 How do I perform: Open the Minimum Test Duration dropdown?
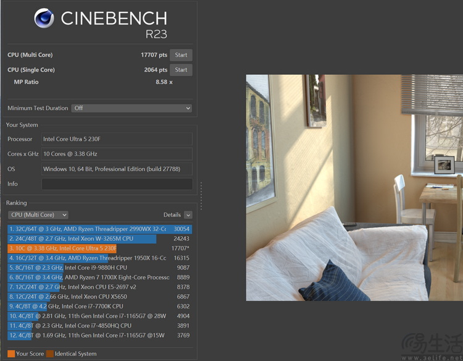[131, 108]
